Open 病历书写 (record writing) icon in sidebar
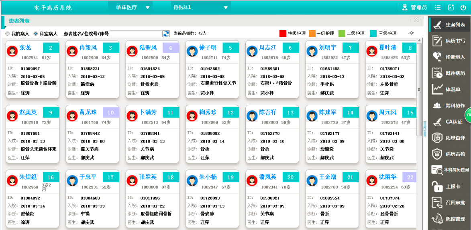 tap(437, 41)
